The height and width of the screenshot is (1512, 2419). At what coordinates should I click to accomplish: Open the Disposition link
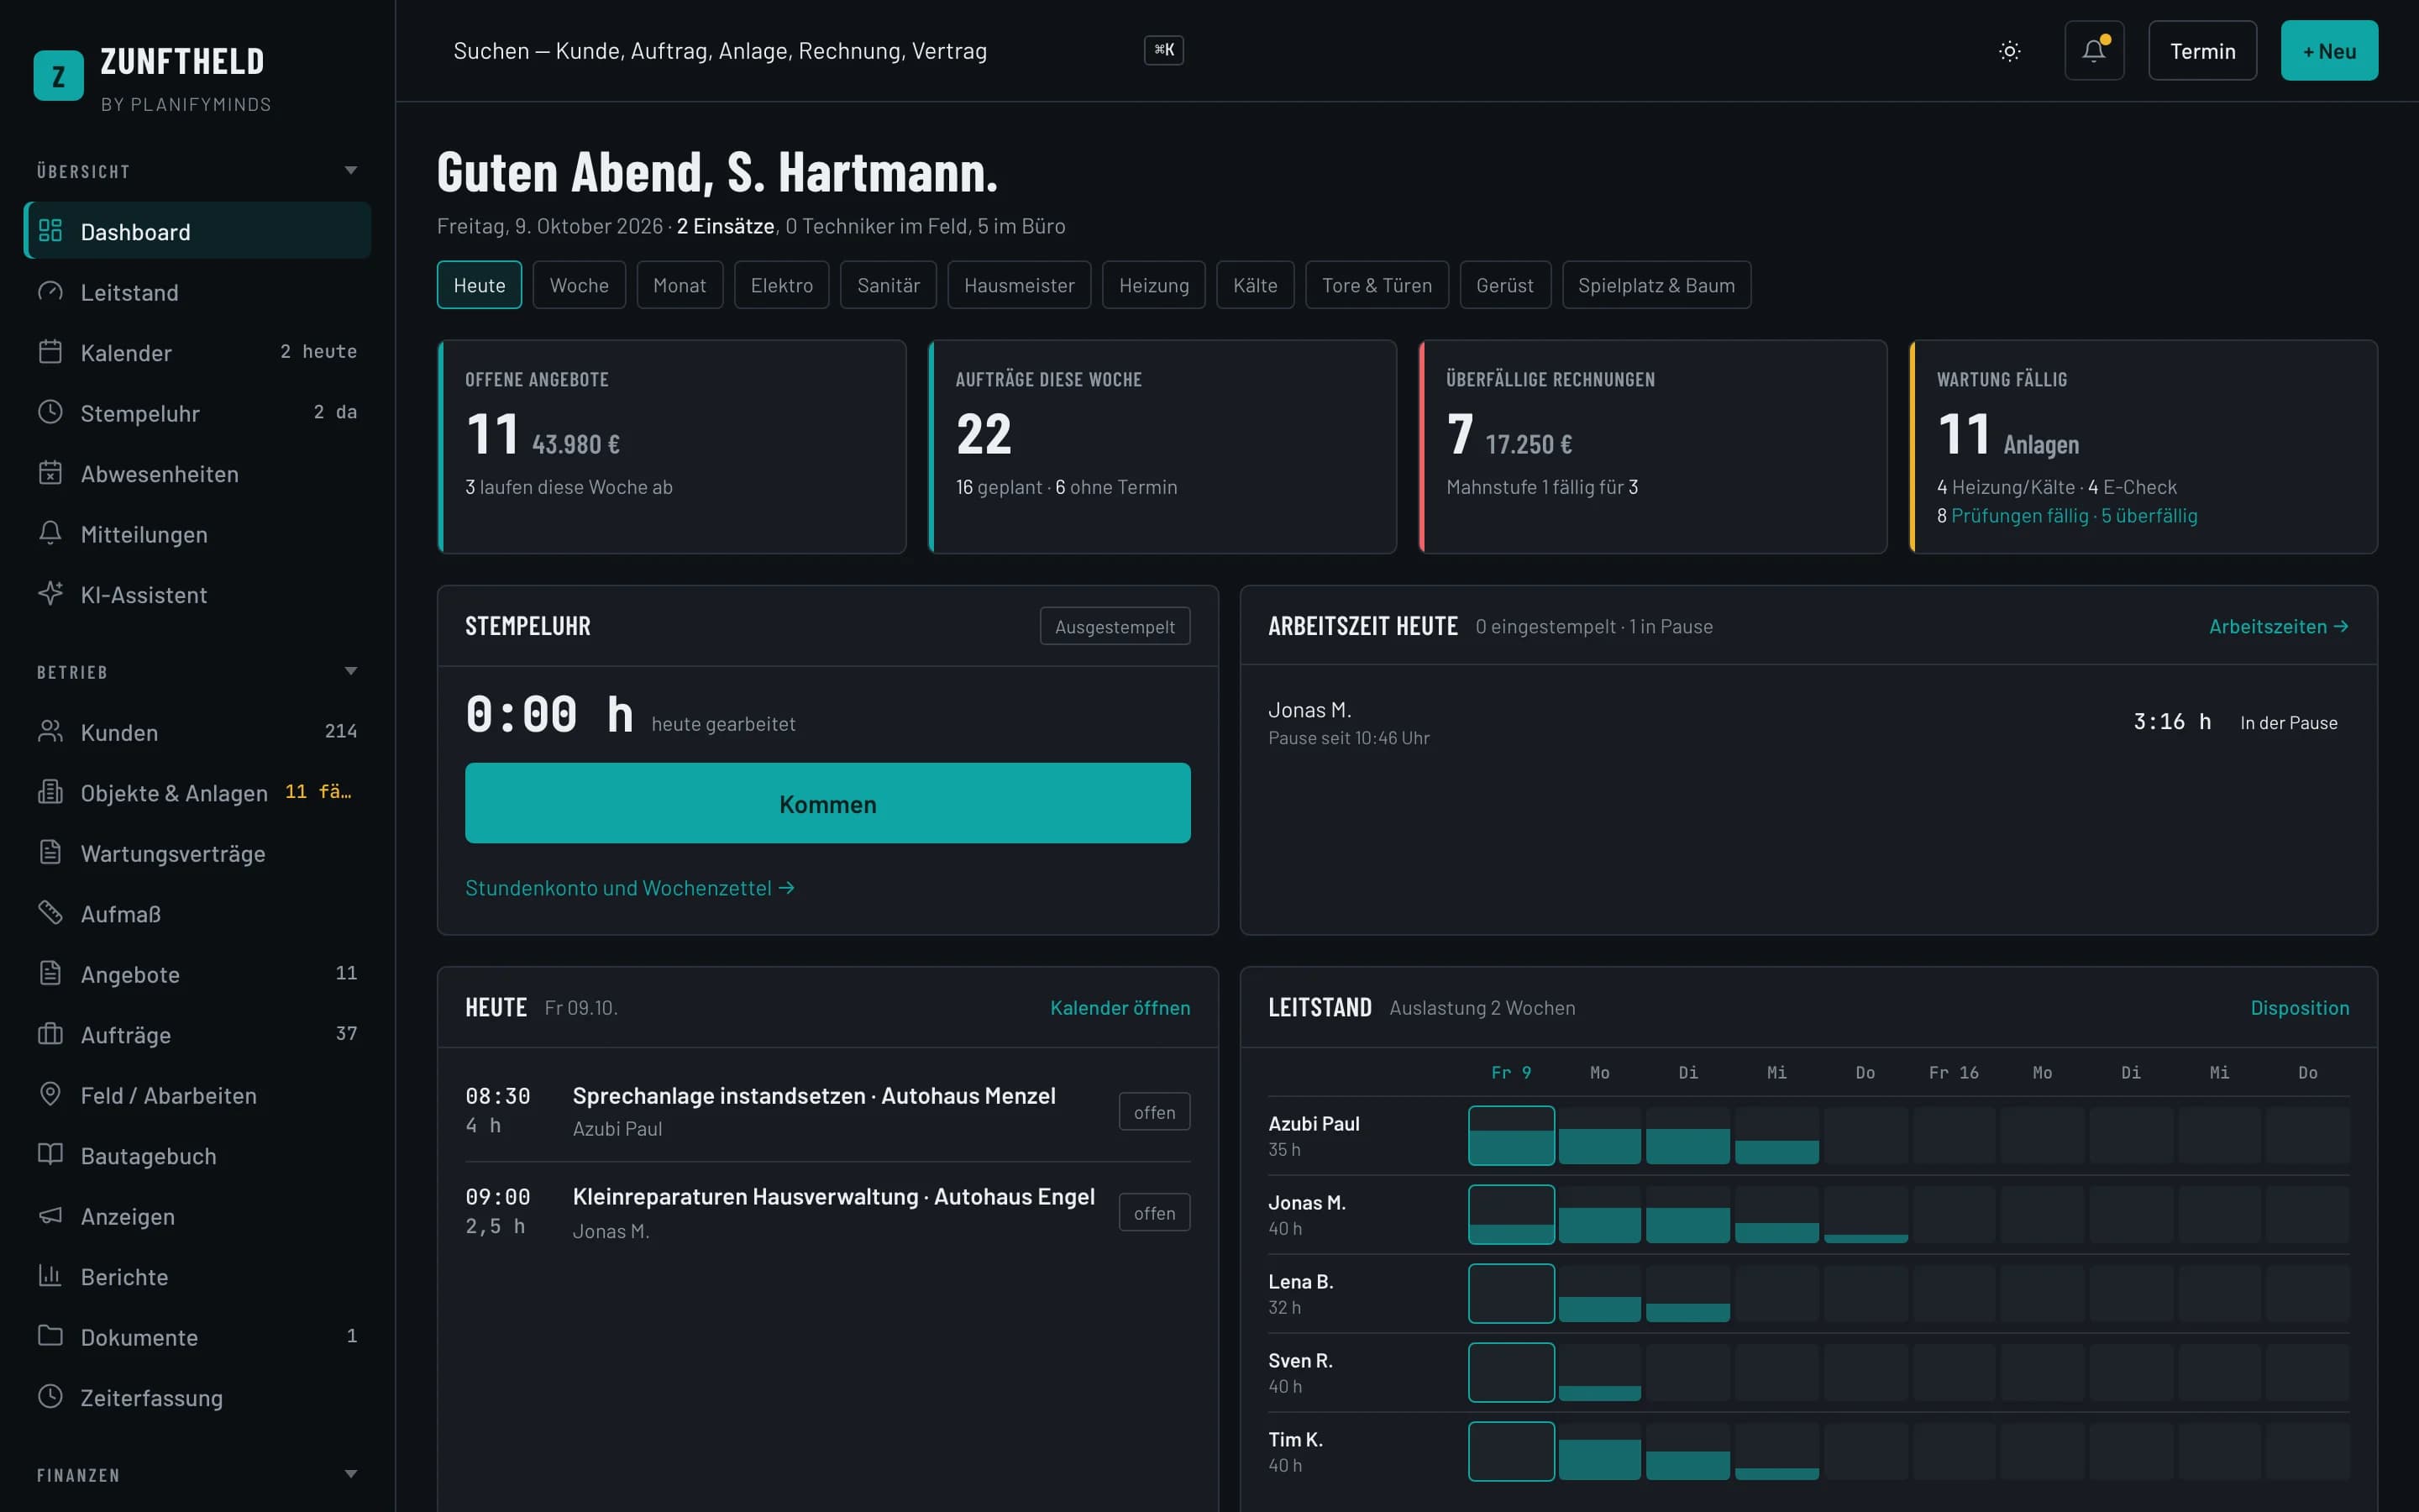[2299, 1008]
